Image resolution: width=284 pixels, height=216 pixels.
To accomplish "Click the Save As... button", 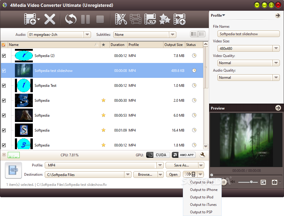I will tap(182, 165).
